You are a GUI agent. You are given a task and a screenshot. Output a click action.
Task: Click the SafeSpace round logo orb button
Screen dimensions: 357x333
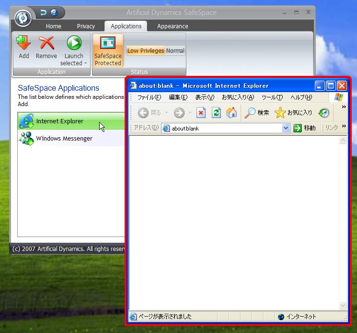[x=23, y=18]
